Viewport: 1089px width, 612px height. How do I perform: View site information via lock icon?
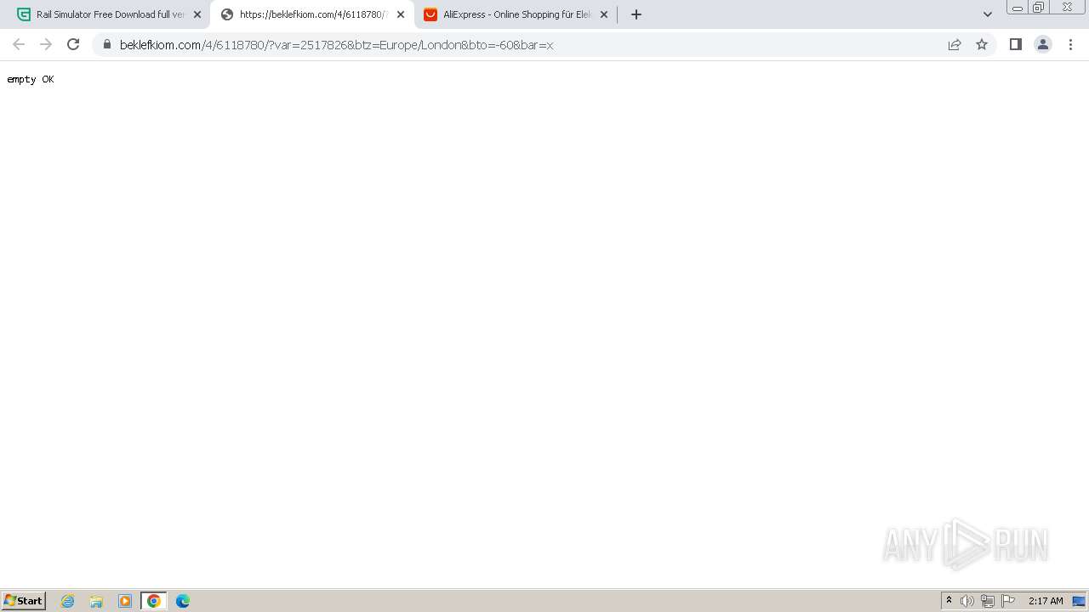click(x=107, y=44)
